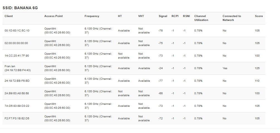Select the Score column header
The width and height of the screenshot is (280, 133).
pyautogui.click(x=259, y=16)
